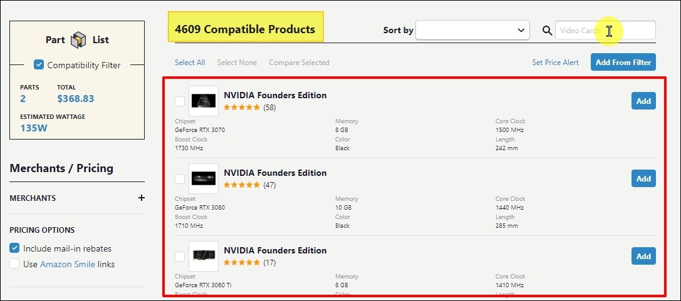Screen dimensions: 681x301
Task: Click GeForce RTX 3080 chipset text
Action: (200, 207)
